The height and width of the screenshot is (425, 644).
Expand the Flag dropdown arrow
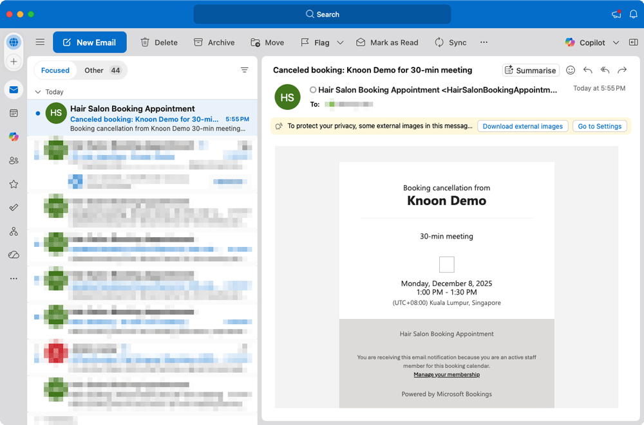tap(341, 42)
